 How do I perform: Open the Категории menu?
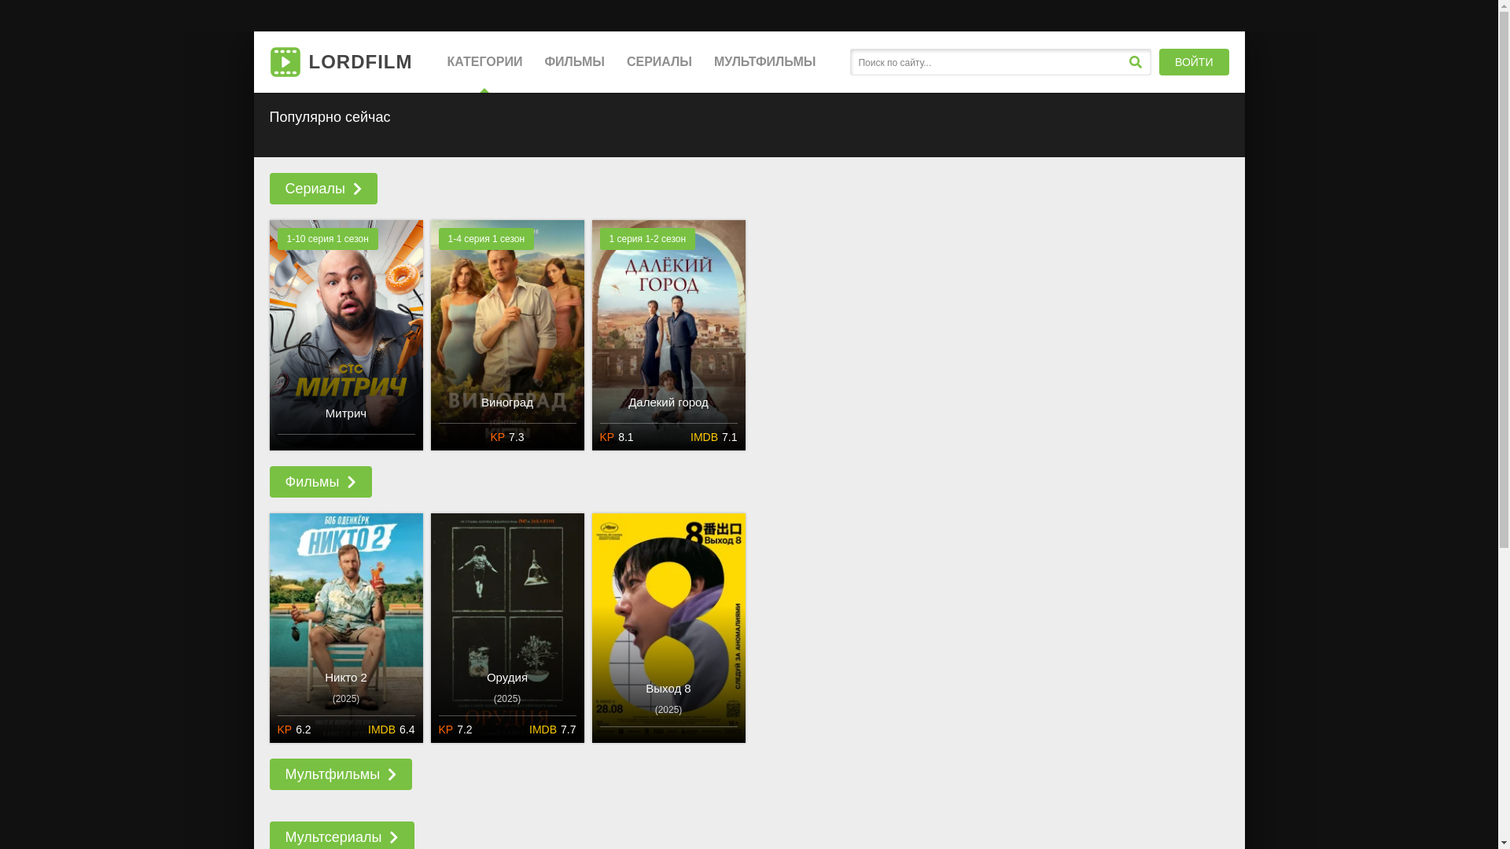(x=484, y=62)
